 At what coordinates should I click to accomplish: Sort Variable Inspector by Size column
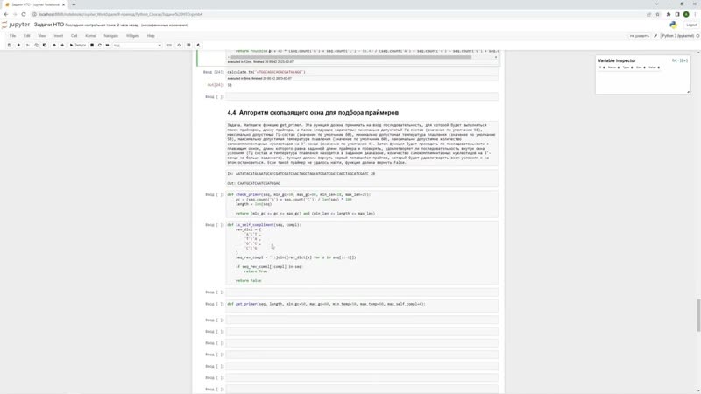[641, 67]
